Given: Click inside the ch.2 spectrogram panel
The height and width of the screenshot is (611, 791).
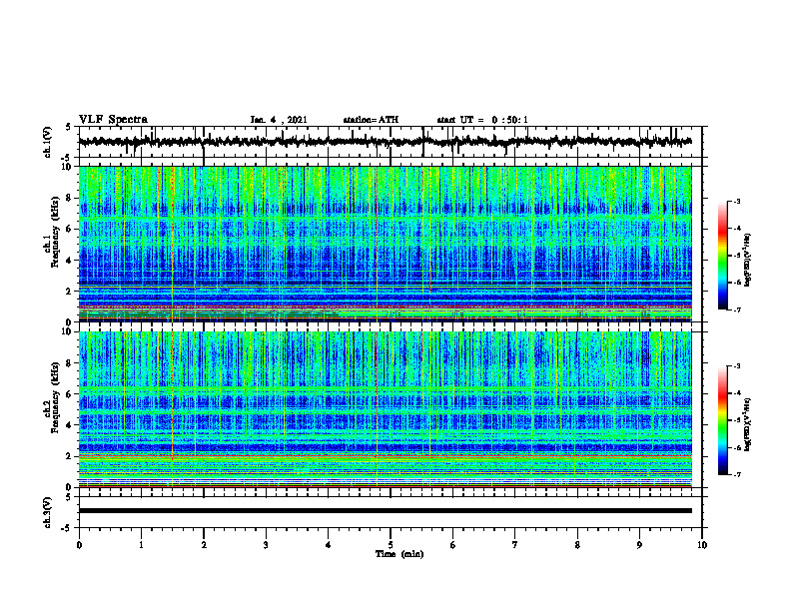Looking at the screenshot, I should pyautogui.click(x=386, y=409).
